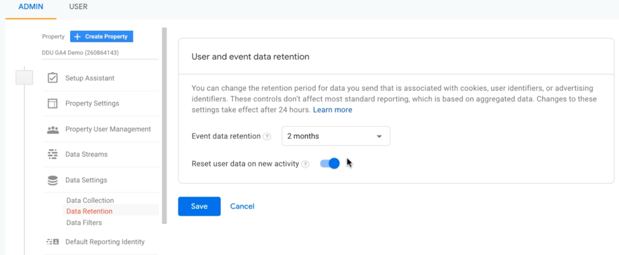Click the Default Reporting Identity icon

(x=53, y=242)
